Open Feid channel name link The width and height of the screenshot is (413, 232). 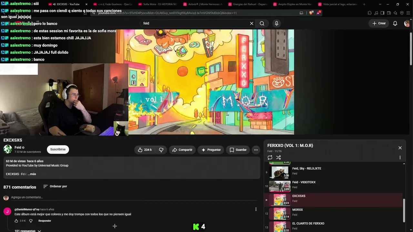pos(18,148)
